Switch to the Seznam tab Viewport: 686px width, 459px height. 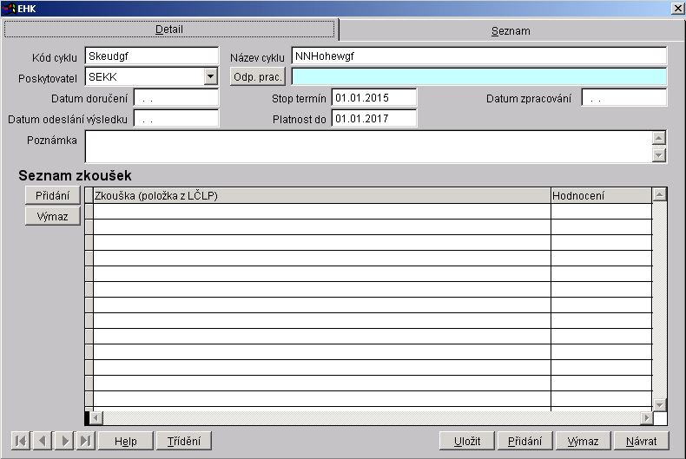pyautogui.click(x=511, y=30)
